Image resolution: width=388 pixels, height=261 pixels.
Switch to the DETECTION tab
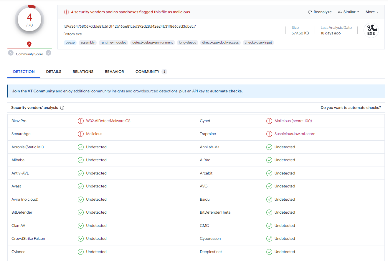pos(24,72)
